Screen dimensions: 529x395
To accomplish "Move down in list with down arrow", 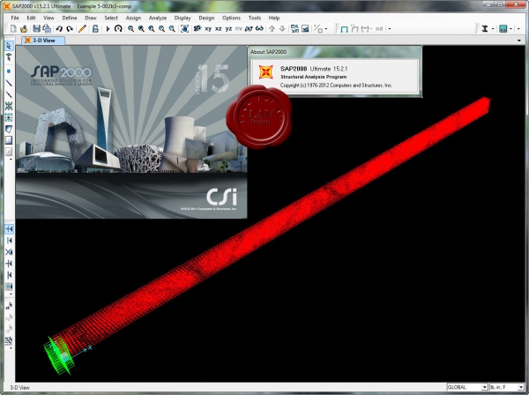I will click(x=282, y=29).
